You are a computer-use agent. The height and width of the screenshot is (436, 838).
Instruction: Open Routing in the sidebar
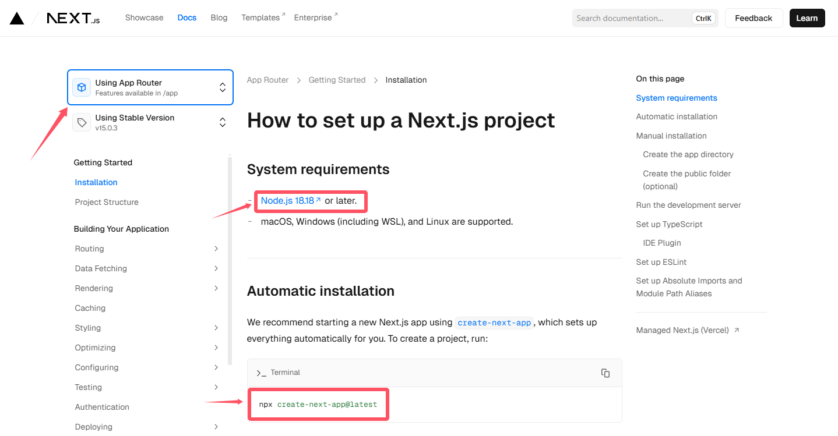tap(89, 249)
